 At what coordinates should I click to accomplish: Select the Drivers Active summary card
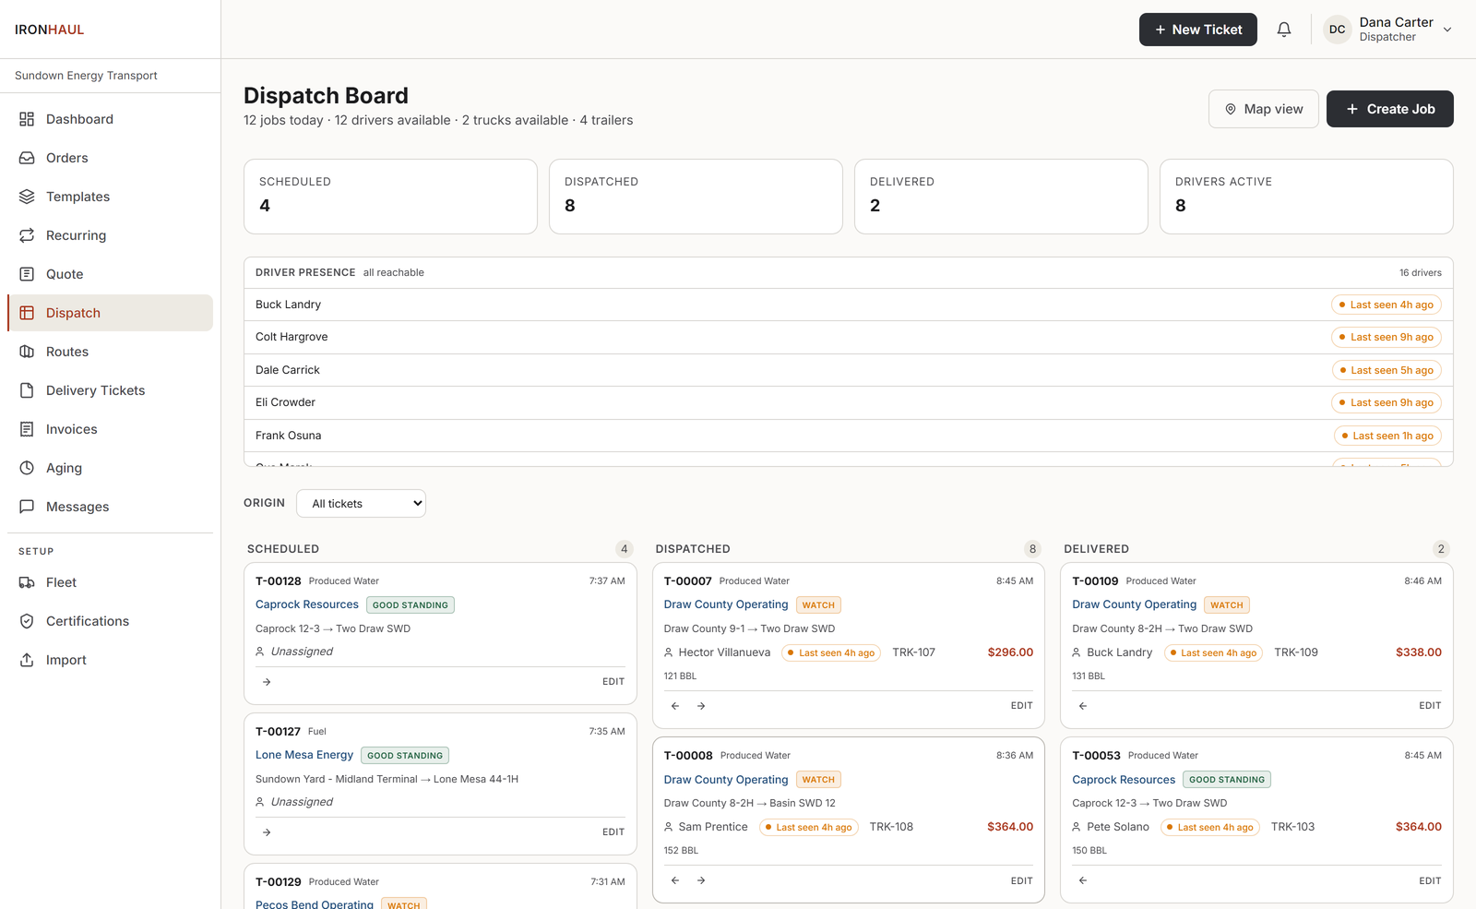point(1306,197)
